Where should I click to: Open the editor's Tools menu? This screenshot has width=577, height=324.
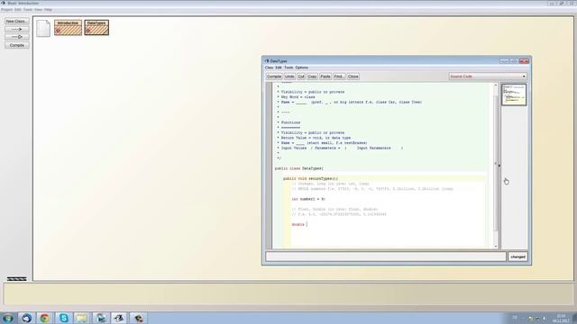point(288,67)
